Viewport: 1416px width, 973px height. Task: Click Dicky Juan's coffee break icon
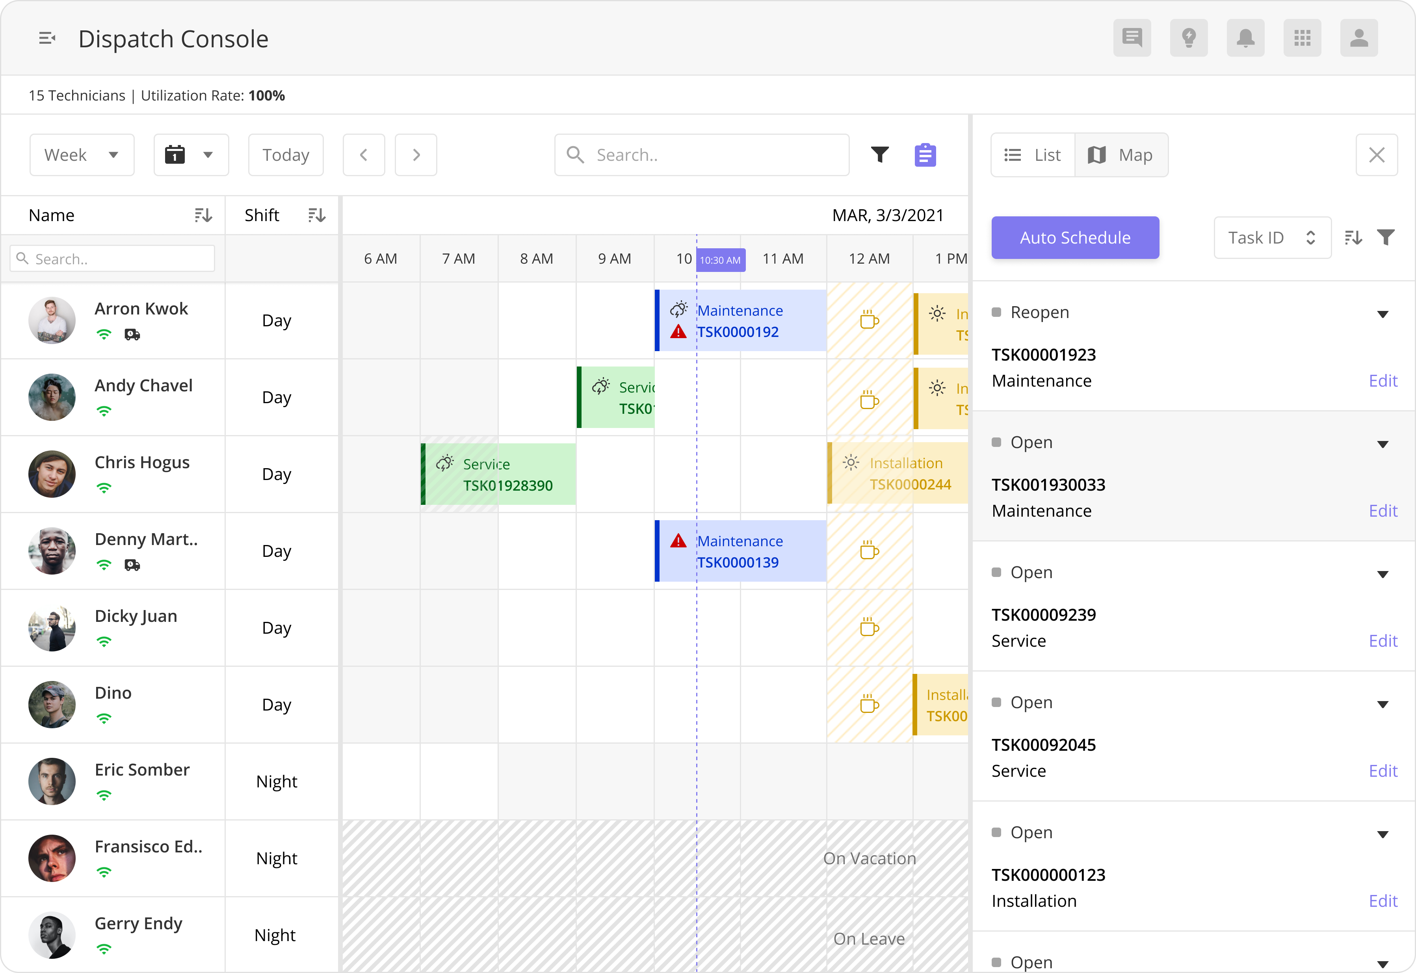(x=869, y=627)
